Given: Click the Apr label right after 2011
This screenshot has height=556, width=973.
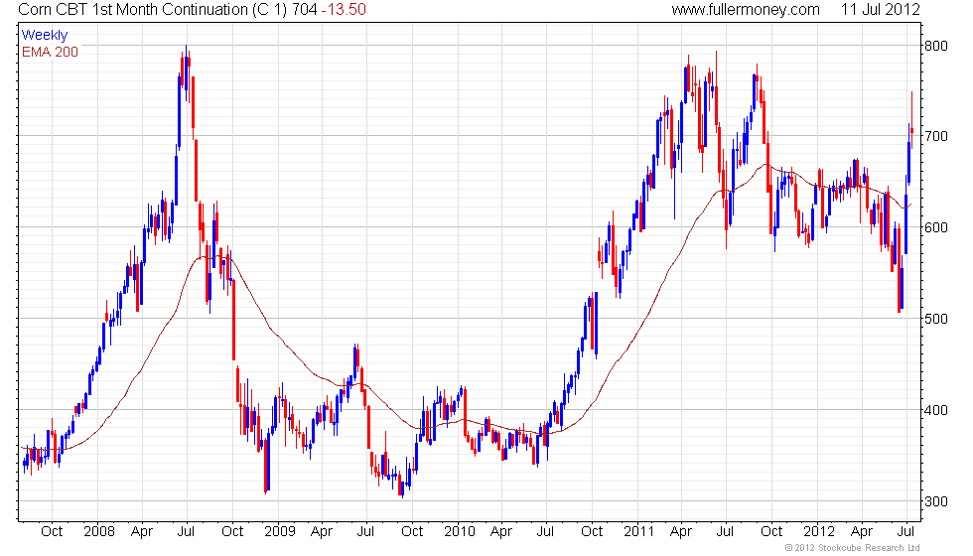Looking at the screenshot, I should click(681, 532).
